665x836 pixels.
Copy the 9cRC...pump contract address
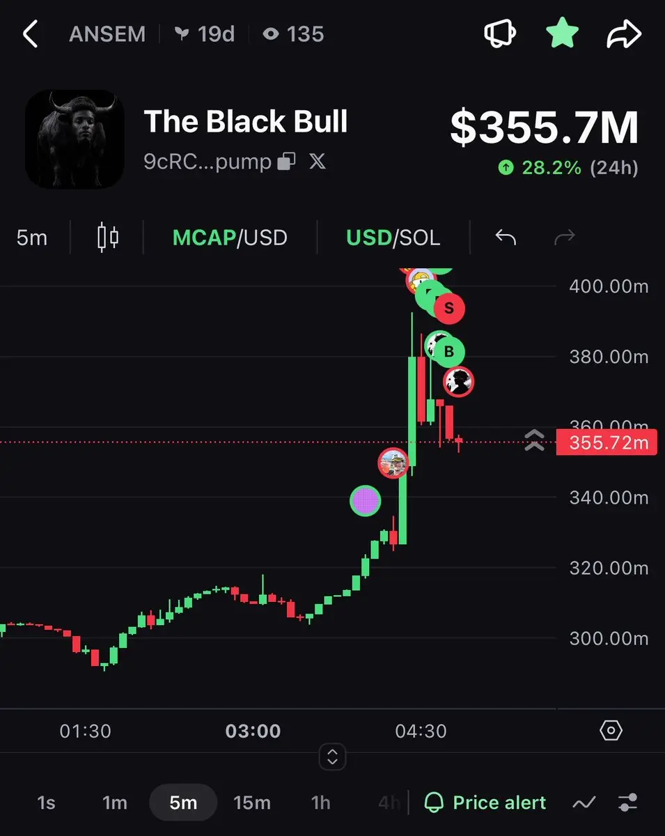[x=286, y=162]
